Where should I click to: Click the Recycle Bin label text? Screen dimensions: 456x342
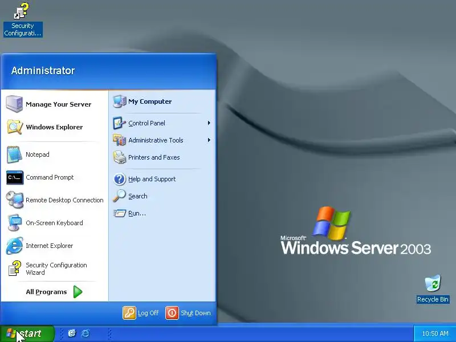(x=433, y=299)
